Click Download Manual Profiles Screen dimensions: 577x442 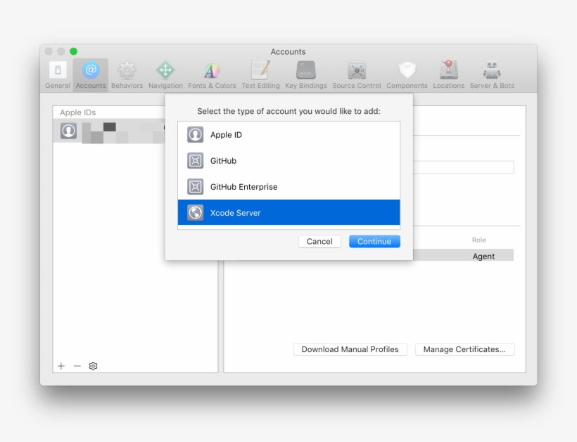point(350,349)
